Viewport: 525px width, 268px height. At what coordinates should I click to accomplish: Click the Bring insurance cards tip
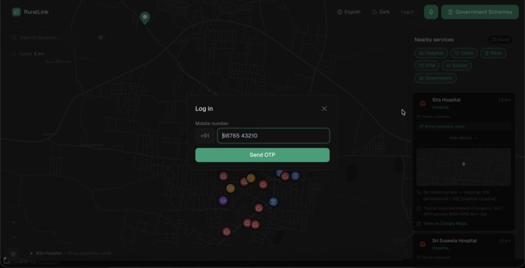(x=463, y=127)
